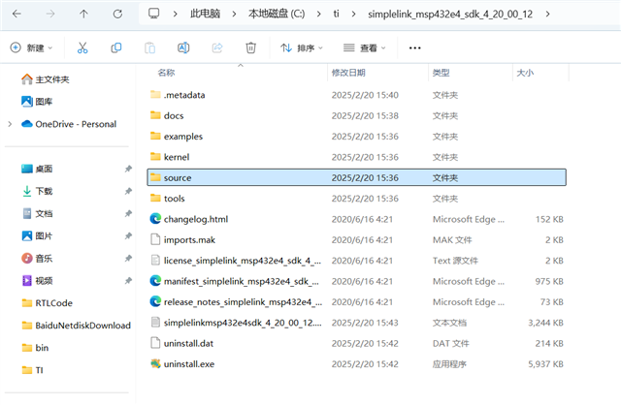Sort by 类型 column header

point(441,73)
